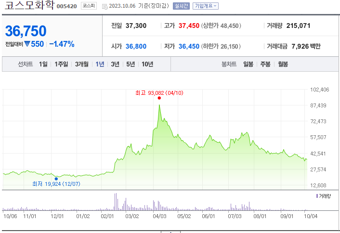This screenshot has width=340, height=233.
Task: Select the 10년 line chart tab
Action: tap(147, 64)
